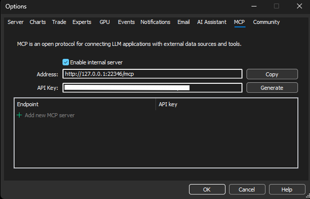
Task: Open Help for the Options dialog
Action: click(287, 190)
